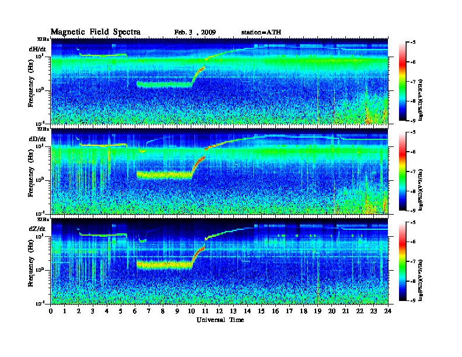Image resolution: width=462 pixels, height=357 pixels.
Task: Click hour 2 on the Universal Time axis
Action: pyautogui.click(x=79, y=311)
